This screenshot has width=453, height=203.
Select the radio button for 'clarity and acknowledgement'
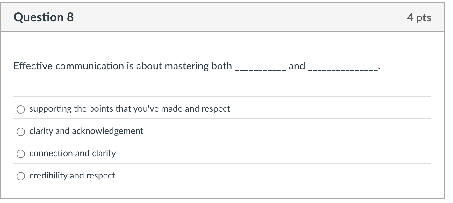[21, 131]
